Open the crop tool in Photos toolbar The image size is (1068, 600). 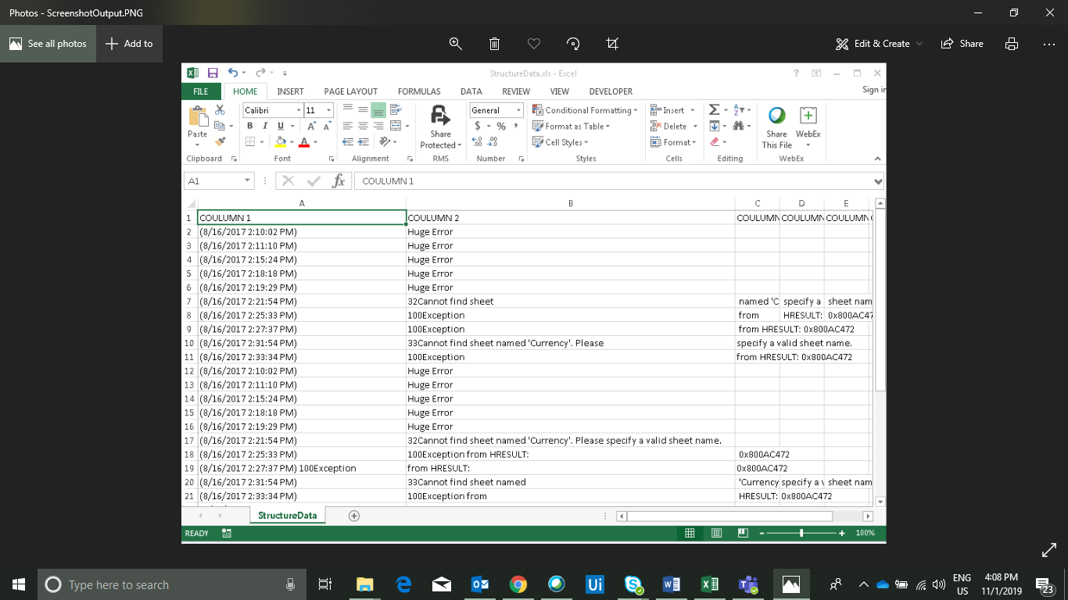point(612,44)
